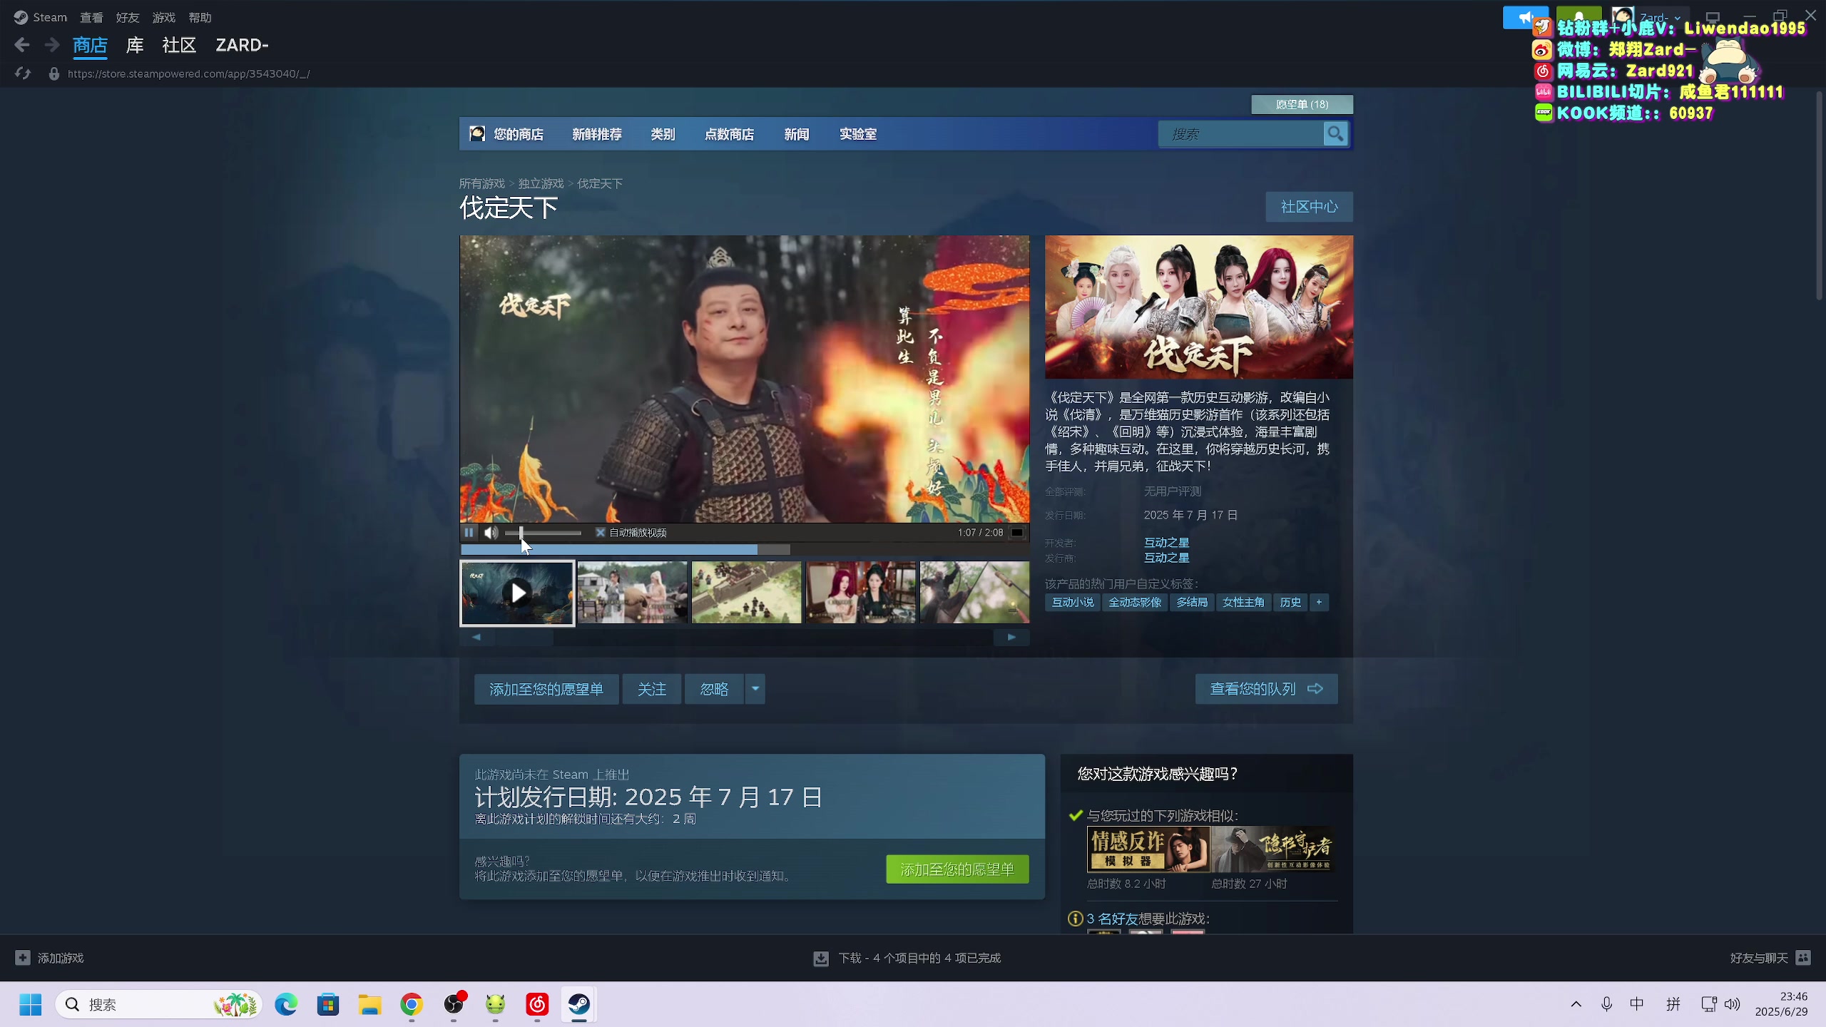
Task: Go forward with the navigation arrow
Action: pyautogui.click(x=52, y=46)
